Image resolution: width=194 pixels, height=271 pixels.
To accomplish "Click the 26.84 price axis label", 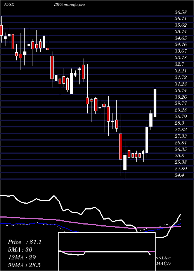I will click(180, 142).
